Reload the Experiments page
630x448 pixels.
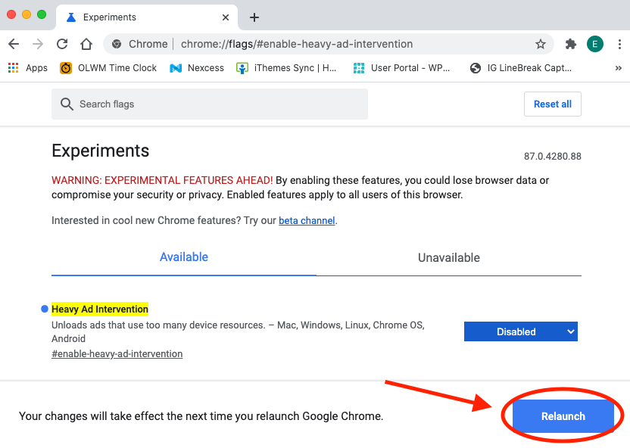(62, 44)
